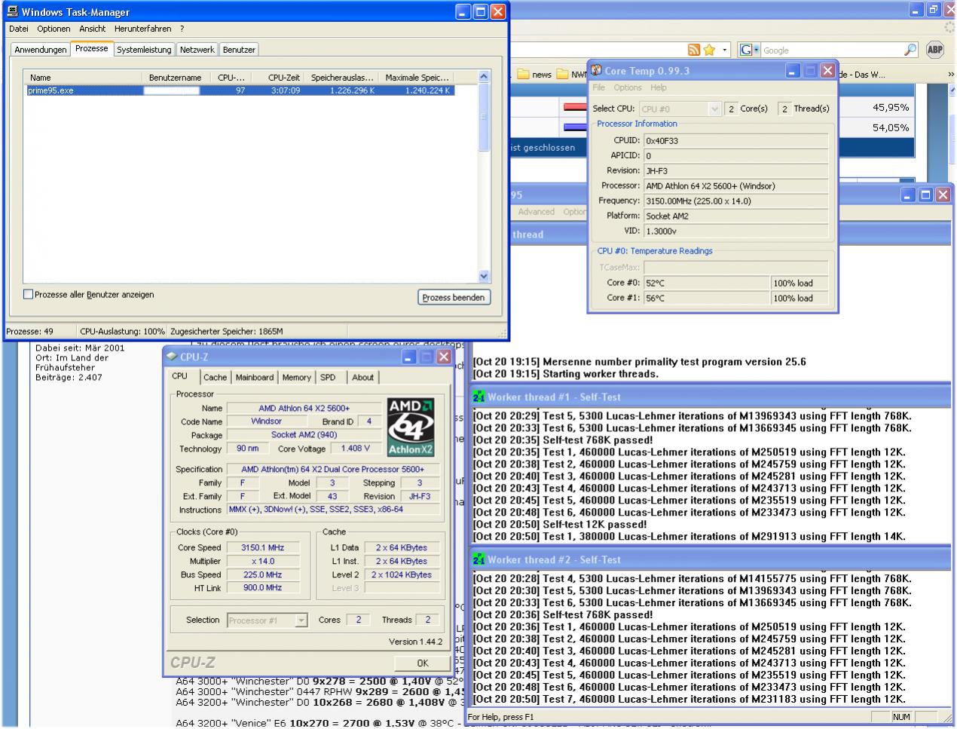Screen dimensions: 957x729
Task: Enable 'Prozesse aller Benutzer anzeigen' checkbox
Action: [28, 295]
